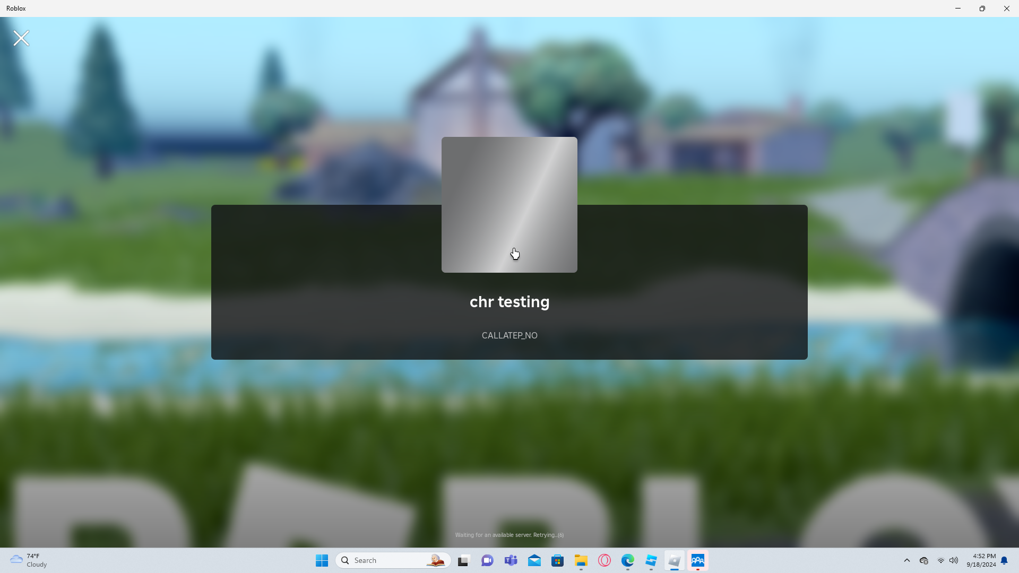Click the chr testing title text
This screenshot has width=1019, height=573.
pos(509,302)
